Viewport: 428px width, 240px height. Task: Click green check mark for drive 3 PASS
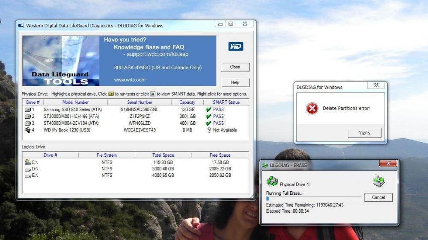(209, 123)
